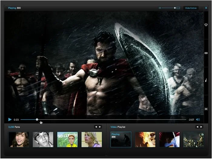Select the blonde woman fan thumbnail
This screenshot has height=160, width=212.
(92, 139)
